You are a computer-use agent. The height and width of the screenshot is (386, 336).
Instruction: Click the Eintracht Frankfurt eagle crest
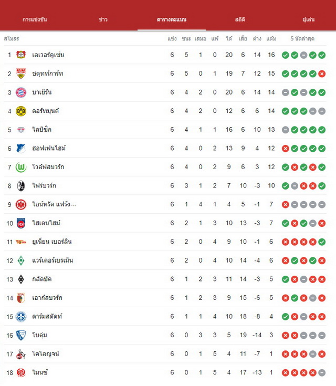(x=21, y=204)
